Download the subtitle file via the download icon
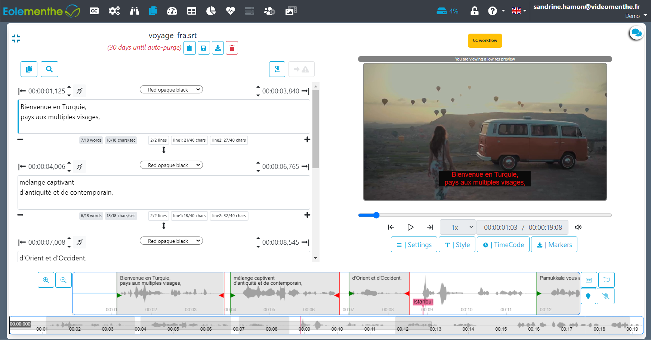This screenshot has width=651, height=340. tap(218, 47)
